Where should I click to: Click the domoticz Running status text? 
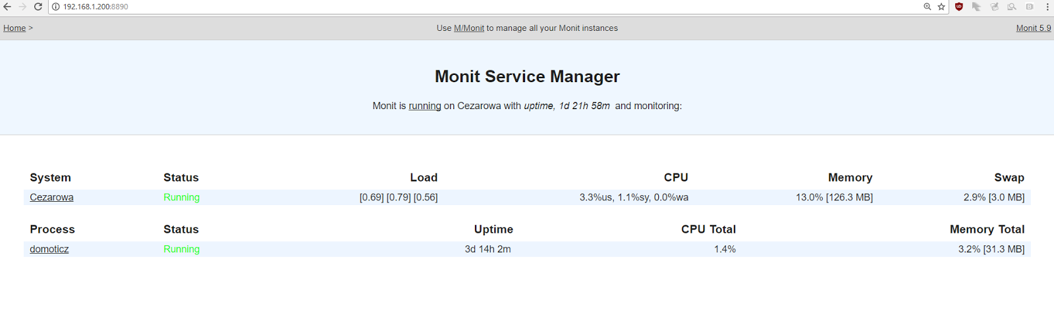[182, 249]
